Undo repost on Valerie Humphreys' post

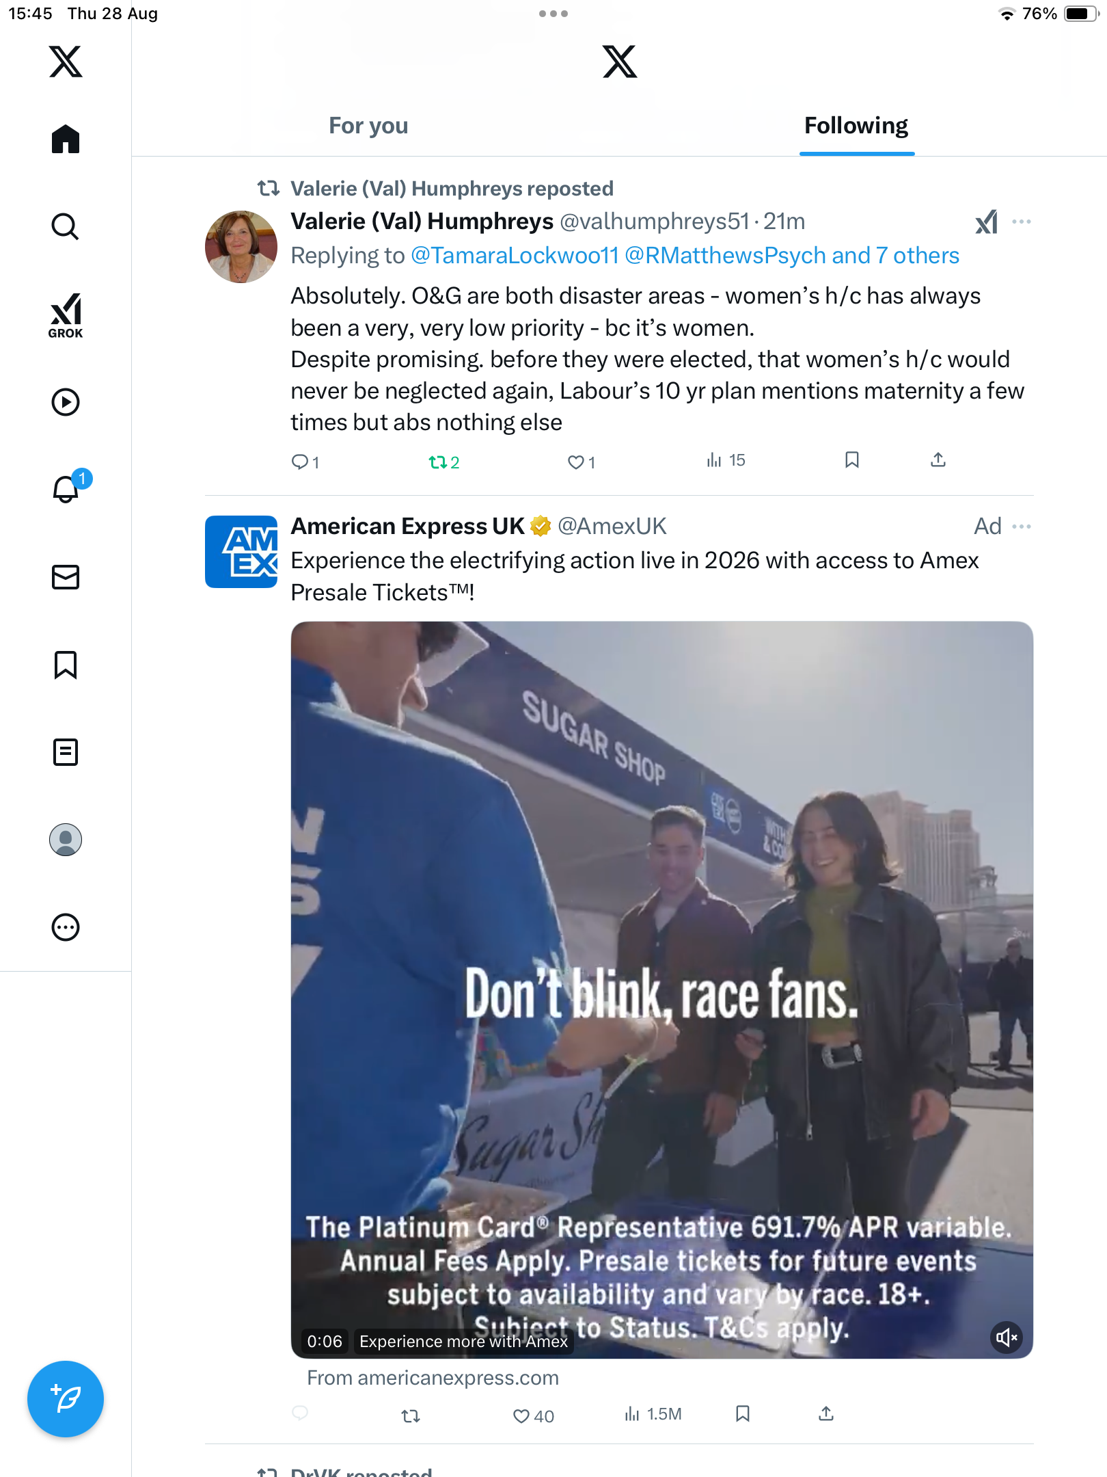click(437, 462)
